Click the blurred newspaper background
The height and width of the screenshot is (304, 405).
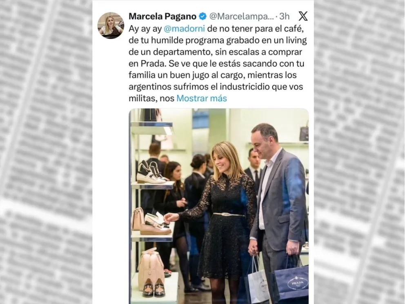pyautogui.click(x=46, y=152)
